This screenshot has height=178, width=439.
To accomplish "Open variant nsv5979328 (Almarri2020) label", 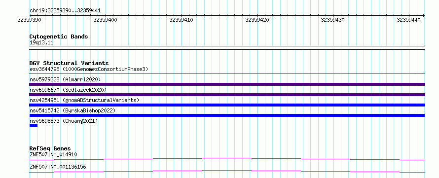I will (x=65, y=79).
